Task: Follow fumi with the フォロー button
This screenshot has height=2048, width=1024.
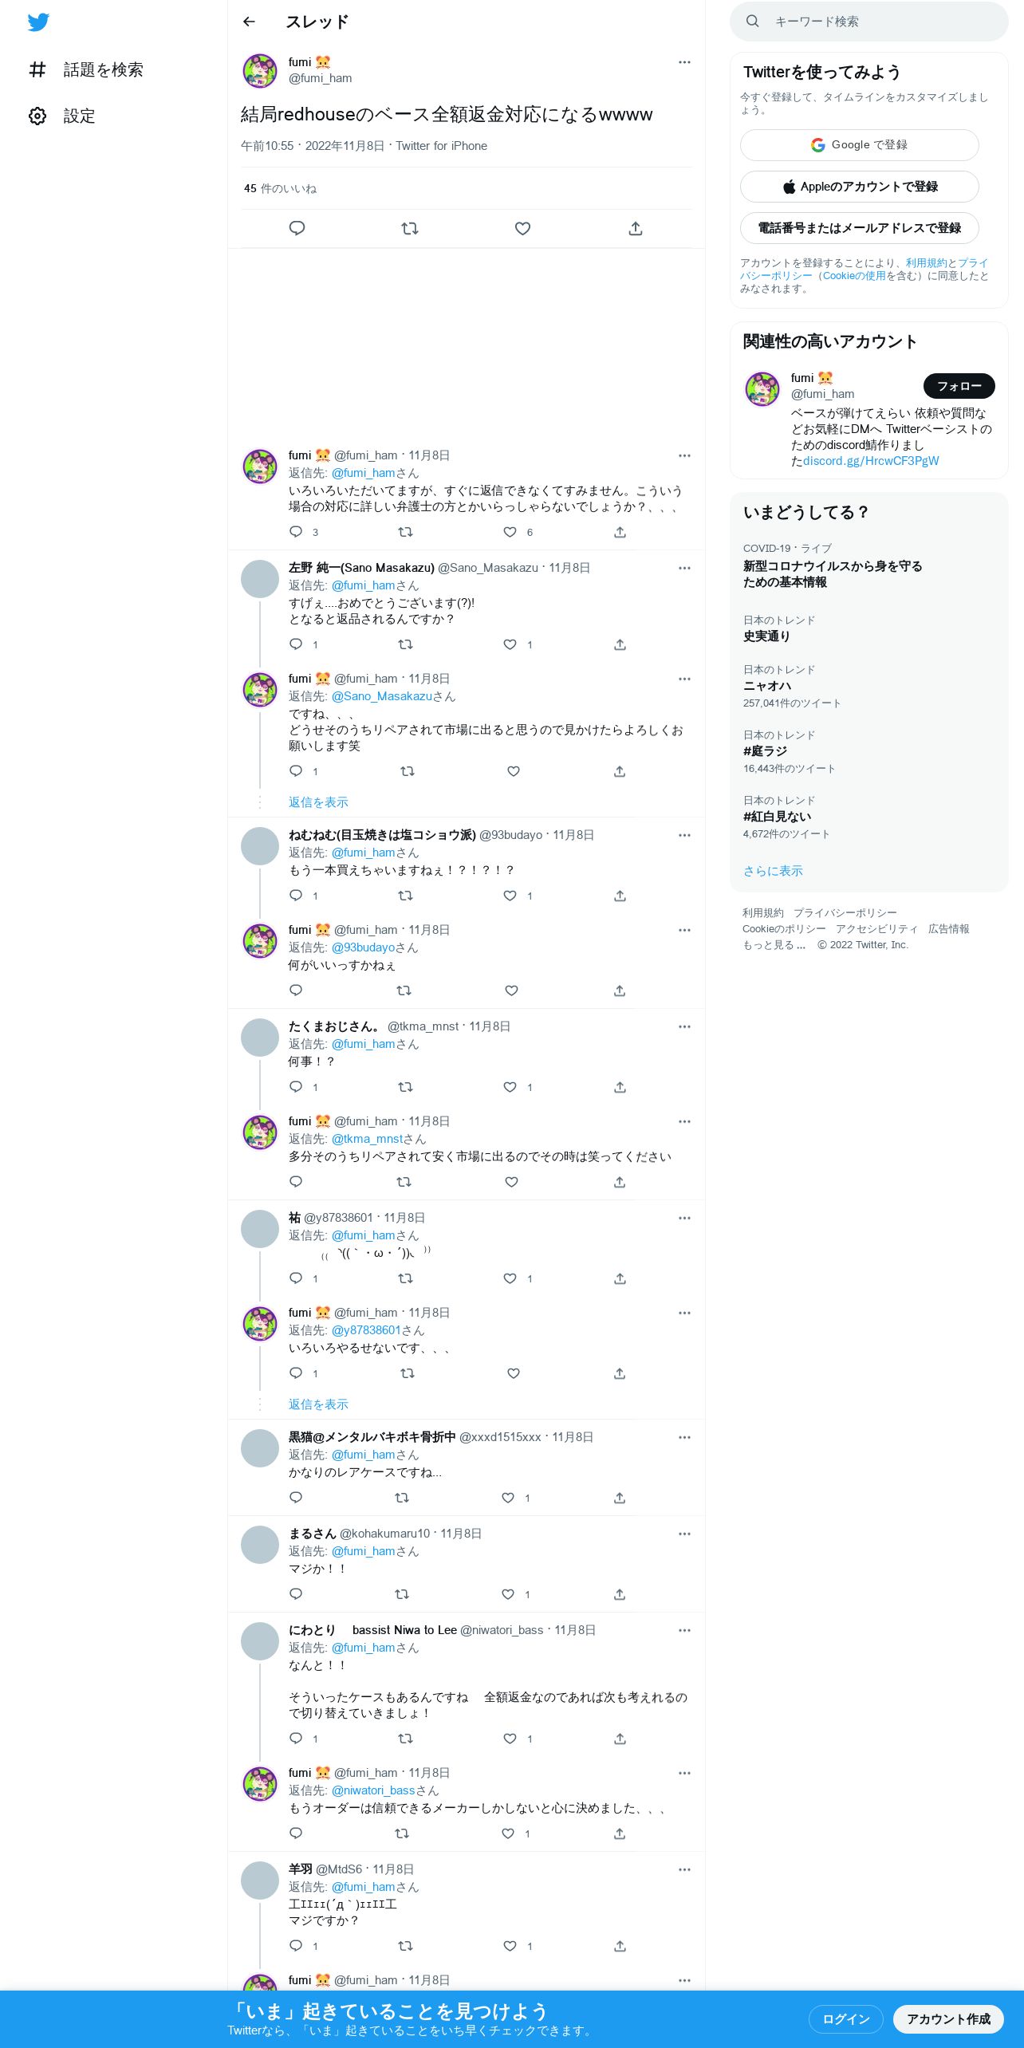Action: pyautogui.click(x=959, y=386)
